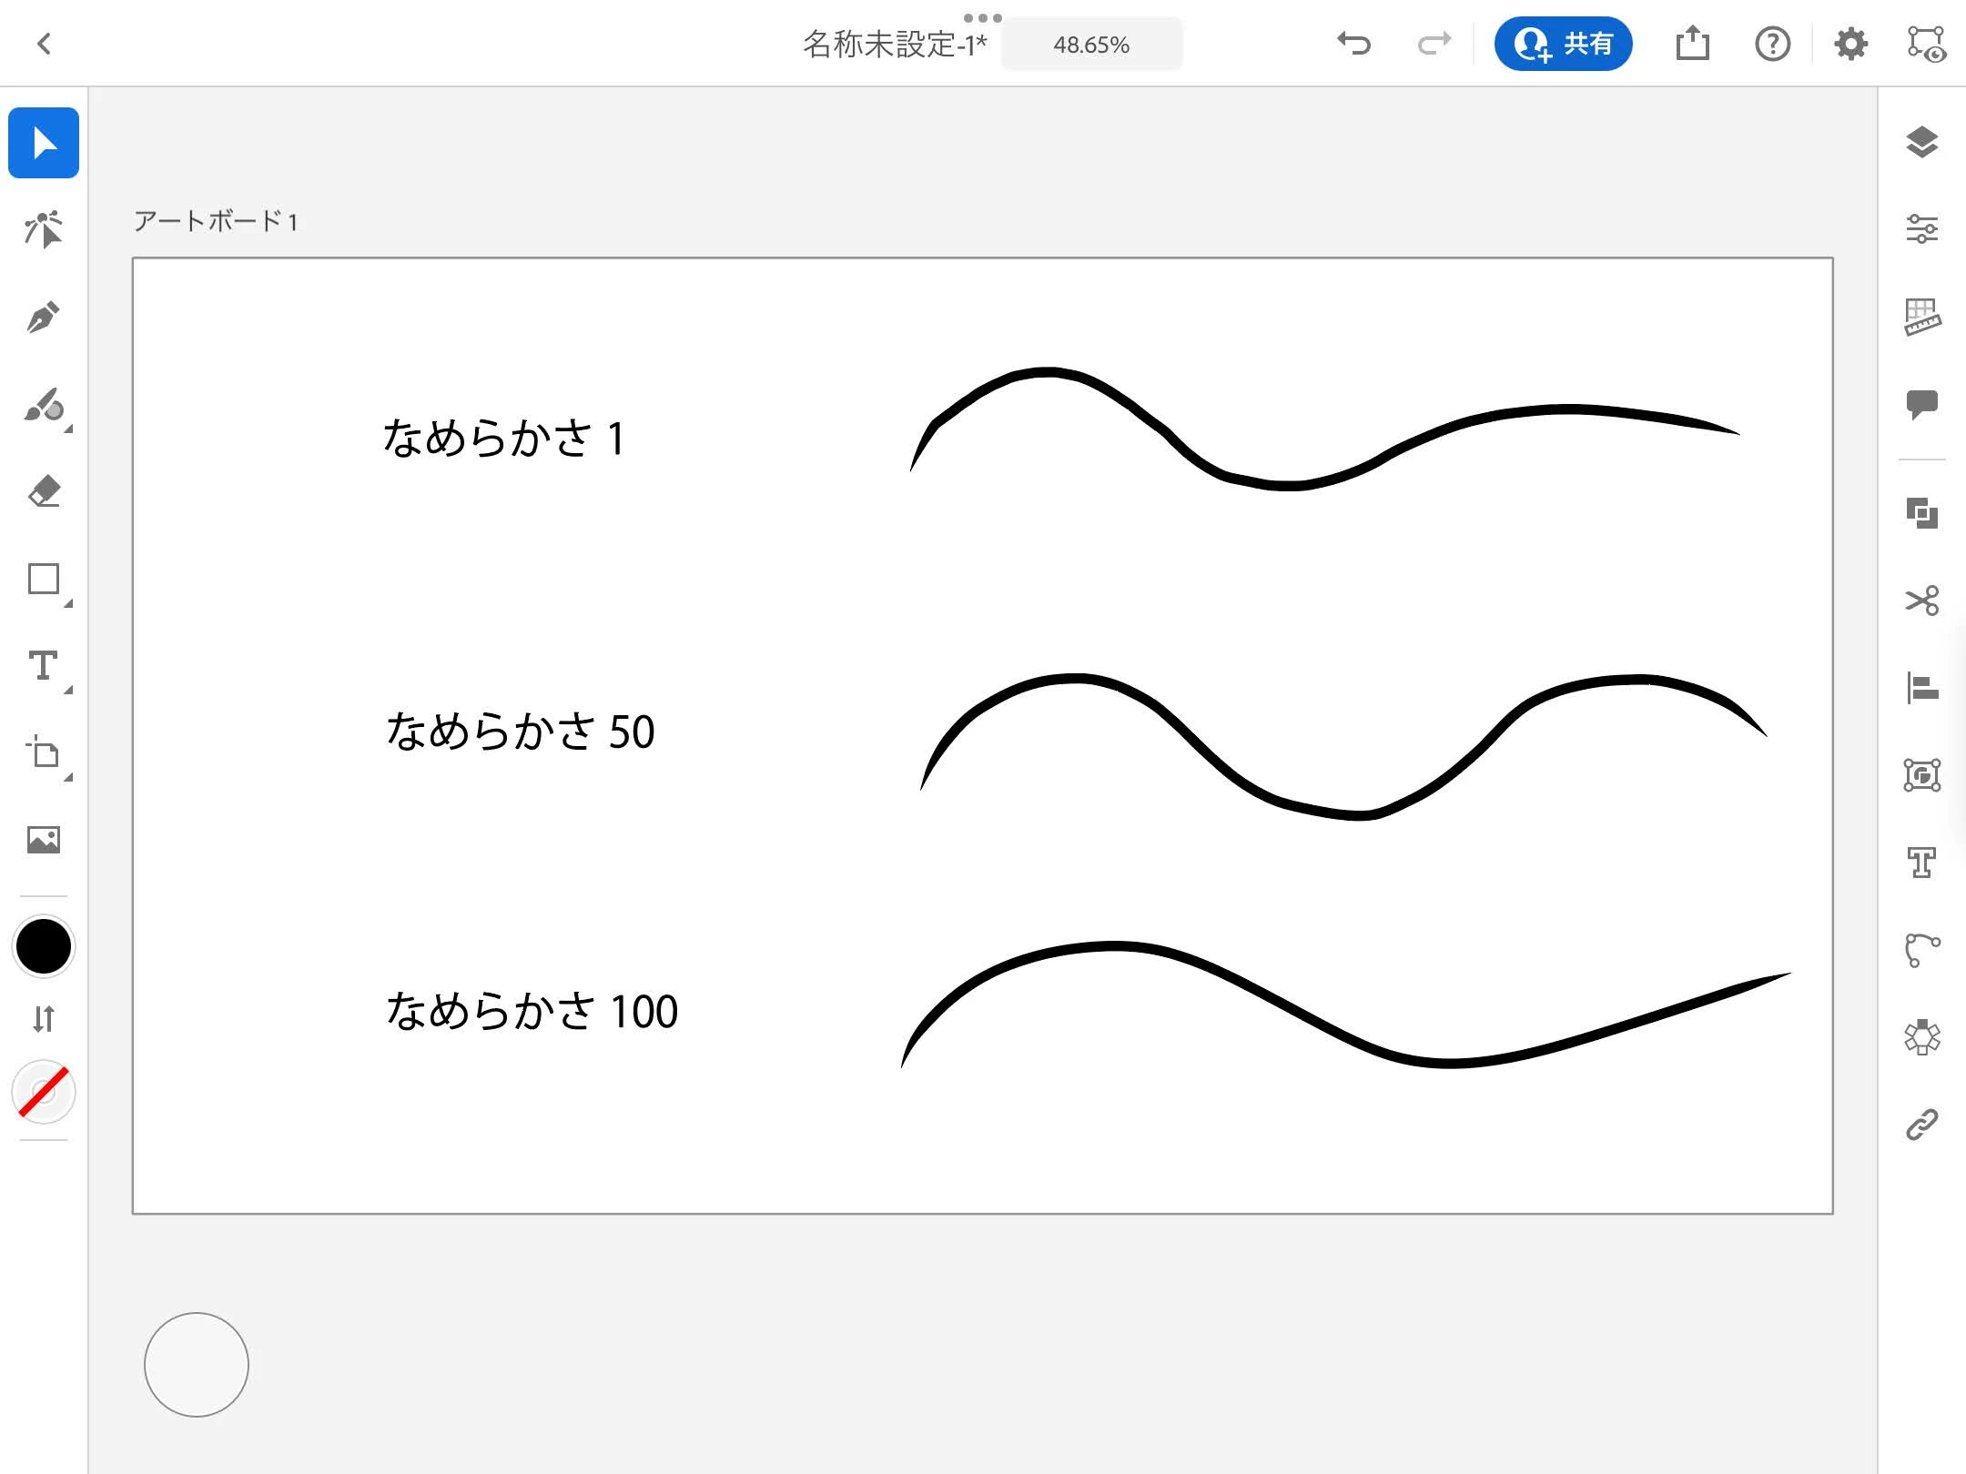Select the Pen tool
The image size is (1966, 1474).
pos(43,318)
